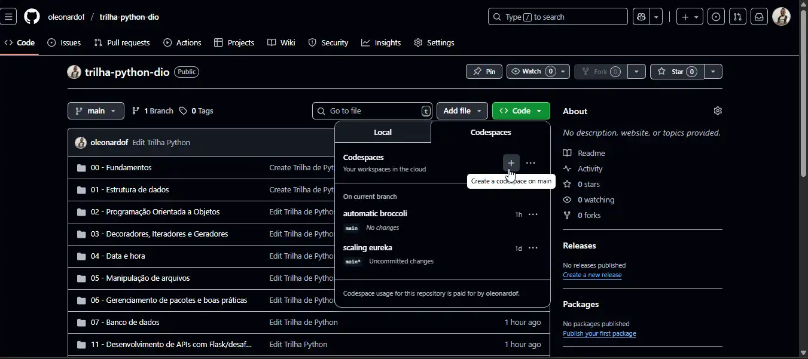Image resolution: width=808 pixels, height=359 pixels.
Task: View the 0 Tags link
Action: (196, 111)
